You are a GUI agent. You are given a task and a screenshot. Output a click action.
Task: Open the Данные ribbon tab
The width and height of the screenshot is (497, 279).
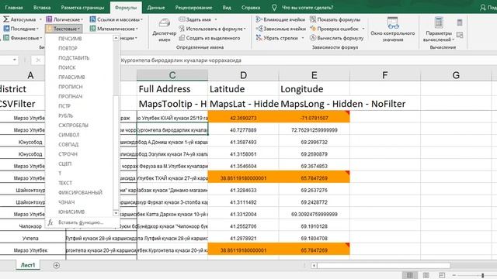click(156, 7)
